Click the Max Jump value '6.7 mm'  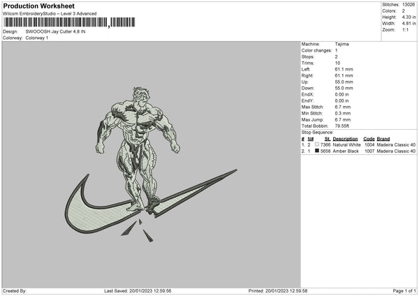pyautogui.click(x=343, y=120)
